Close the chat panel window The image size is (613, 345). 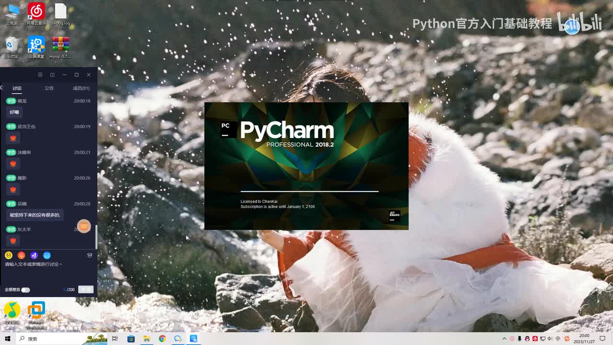point(89,75)
